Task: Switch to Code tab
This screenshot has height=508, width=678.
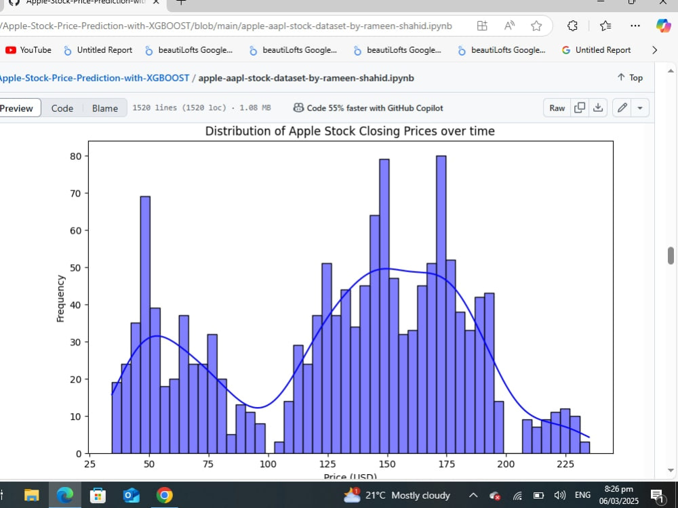Action: pyautogui.click(x=62, y=108)
